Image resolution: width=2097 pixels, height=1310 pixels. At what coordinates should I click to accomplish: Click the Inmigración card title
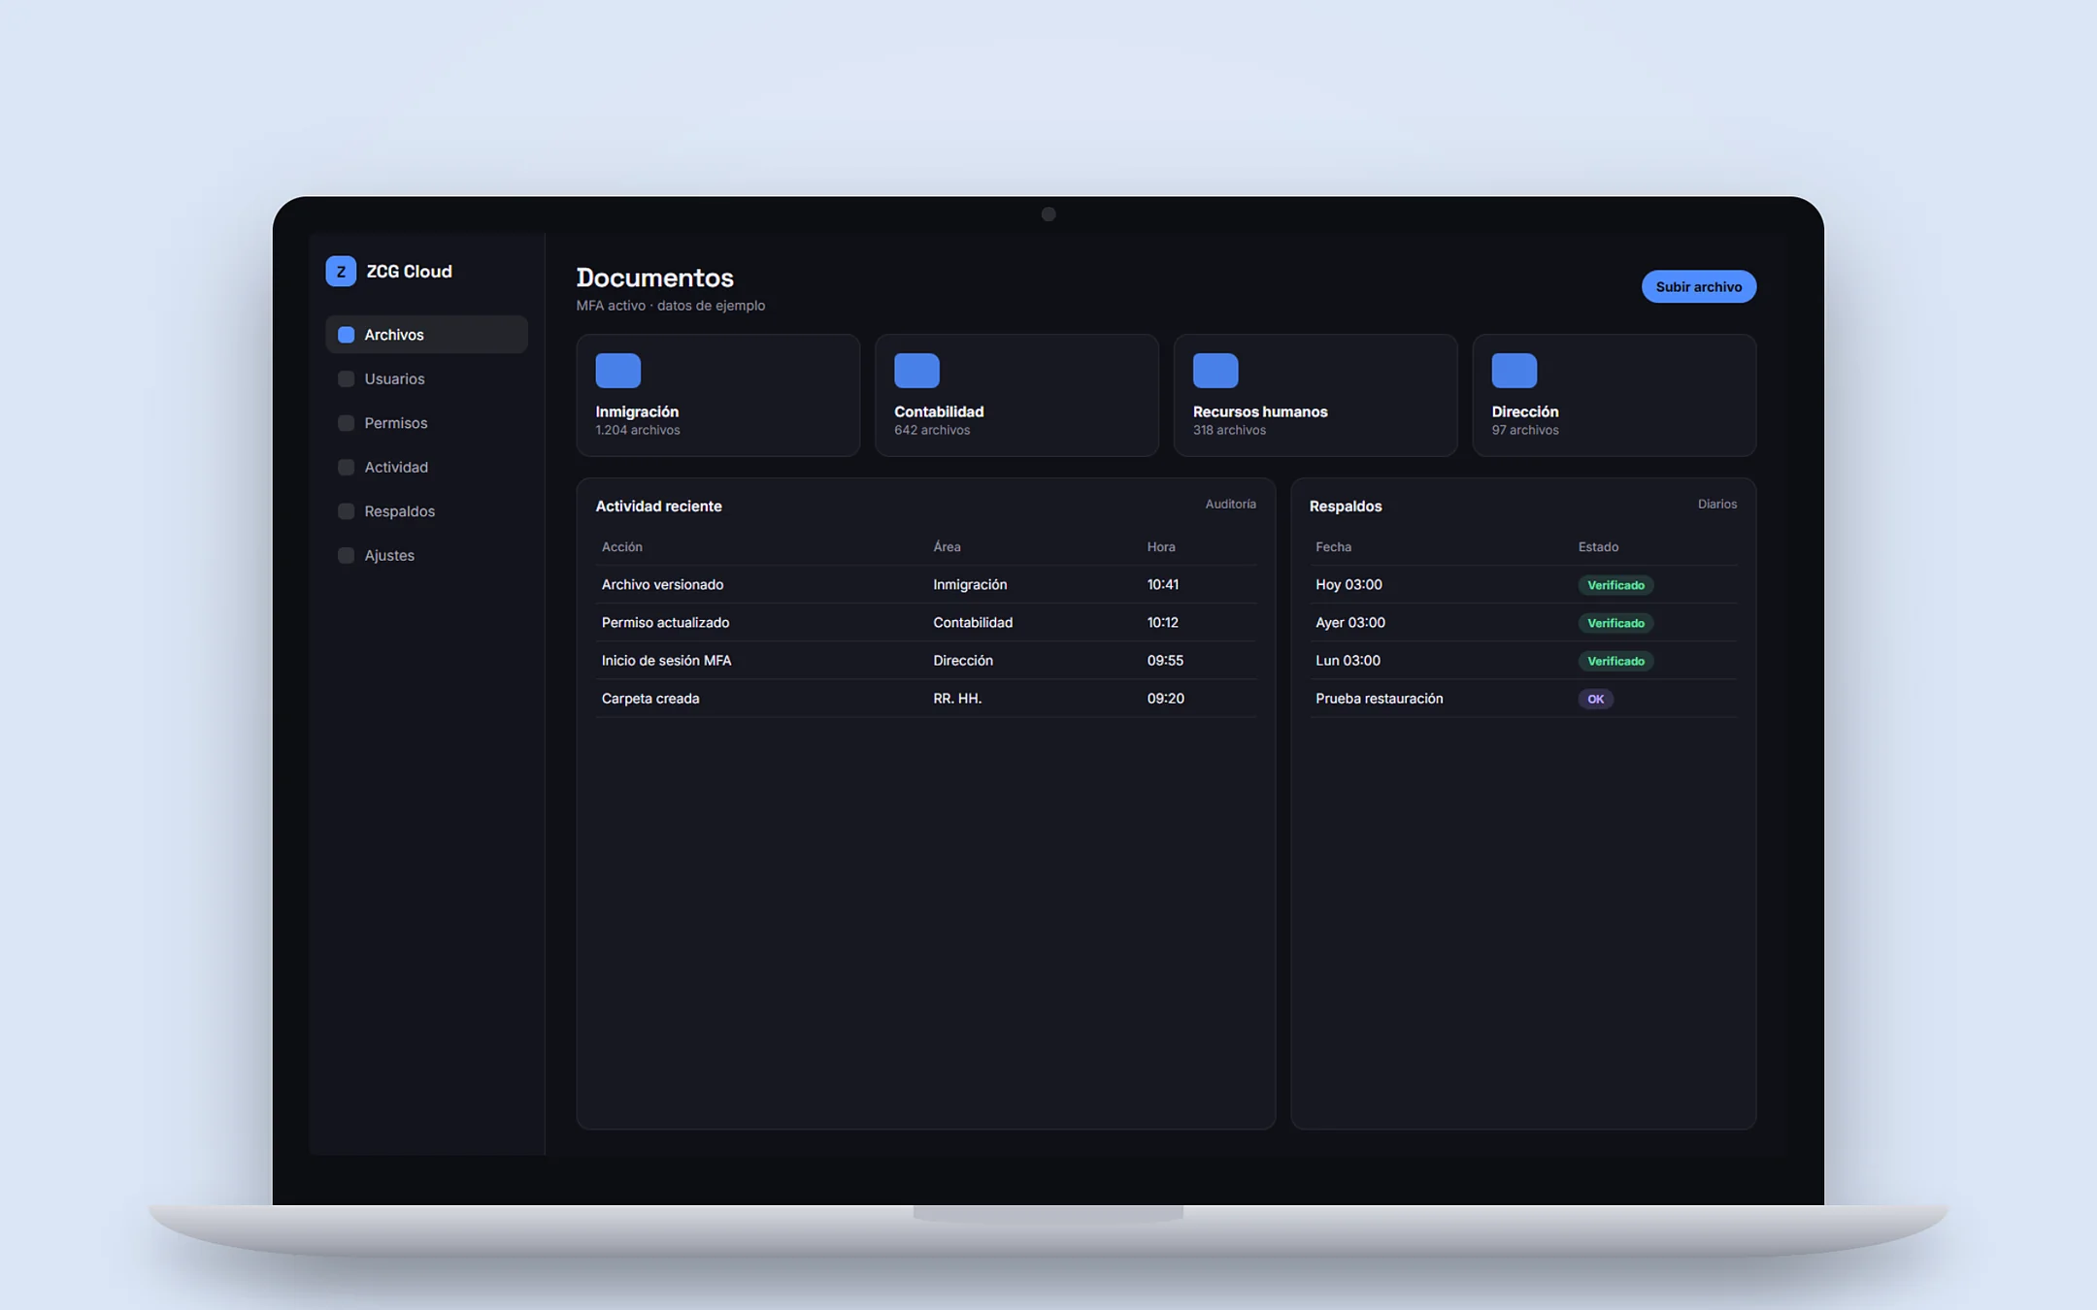pyautogui.click(x=637, y=411)
